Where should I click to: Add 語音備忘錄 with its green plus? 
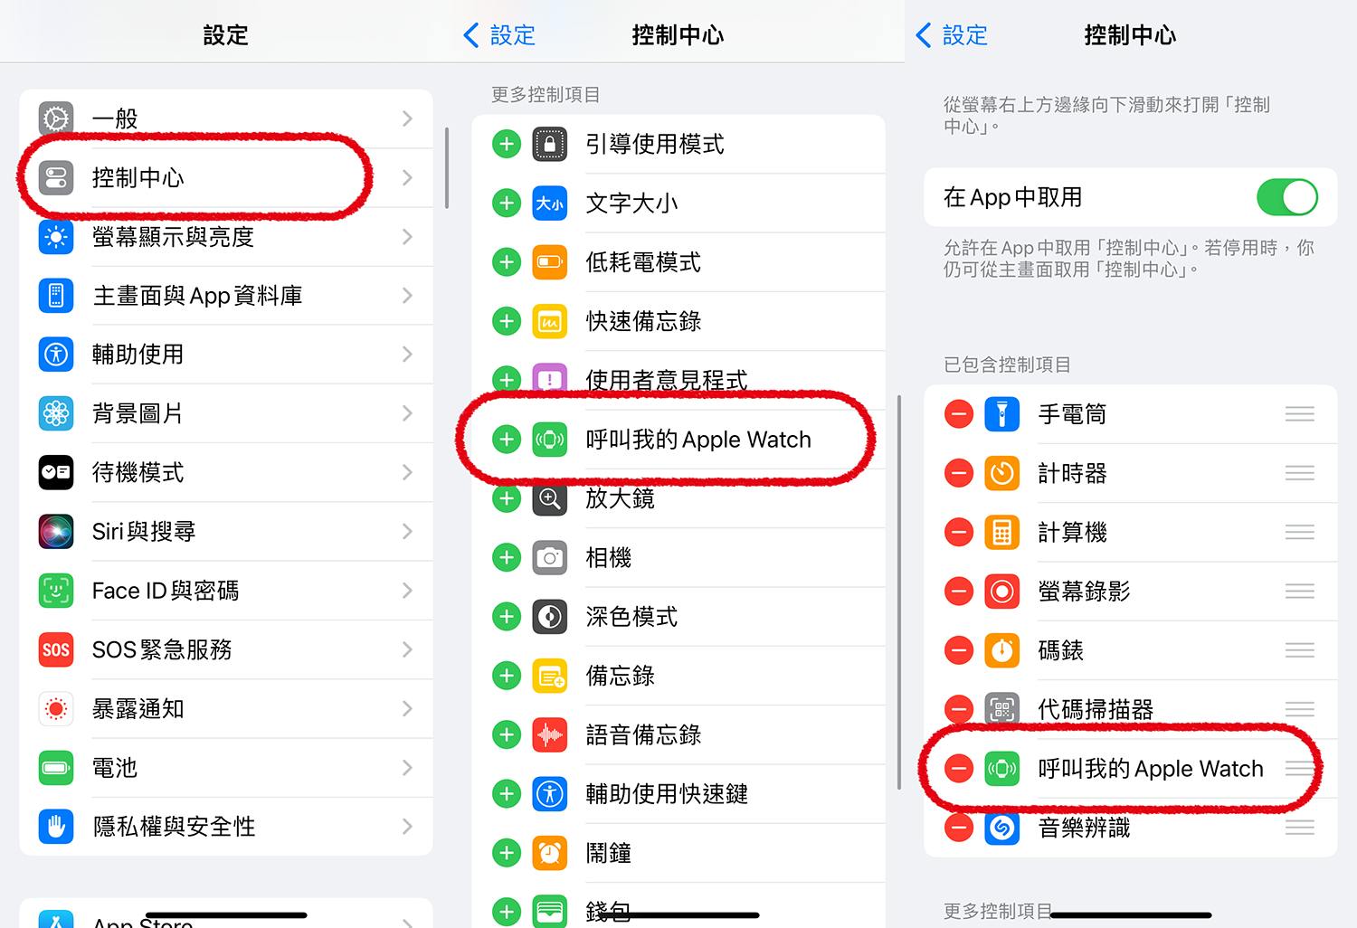click(x=507, y=735)
